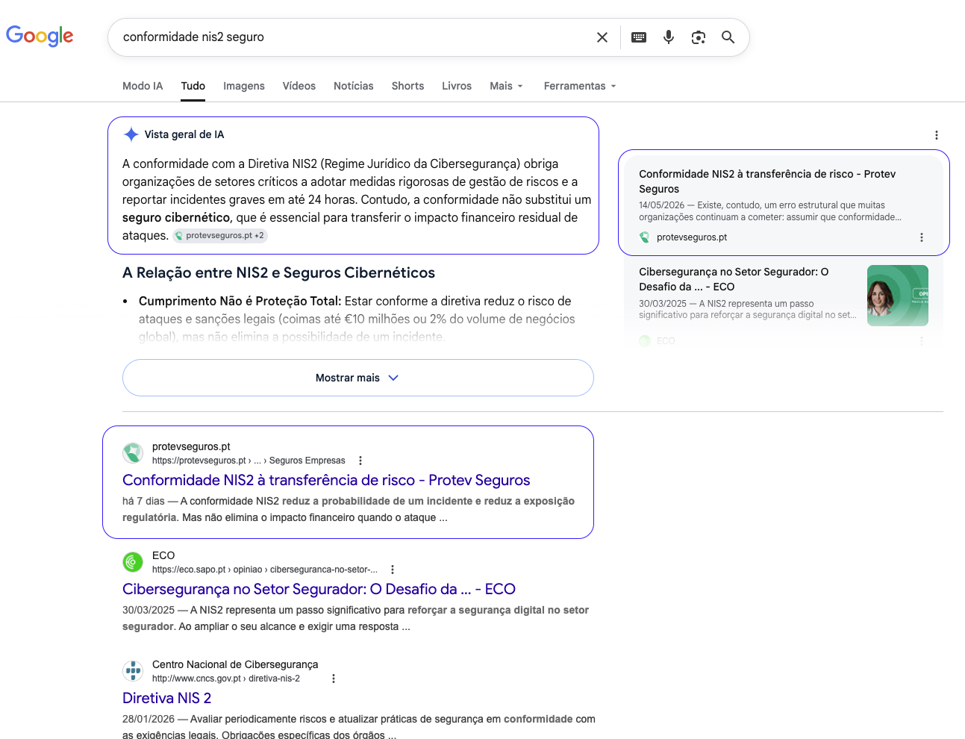Select the Tudo results tab
This screenshot has width=965, height=739.
coord(193,86)
